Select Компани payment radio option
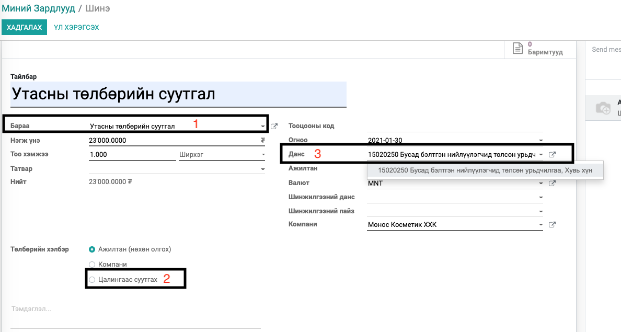 pyautogui.click(x=92, y=264)
